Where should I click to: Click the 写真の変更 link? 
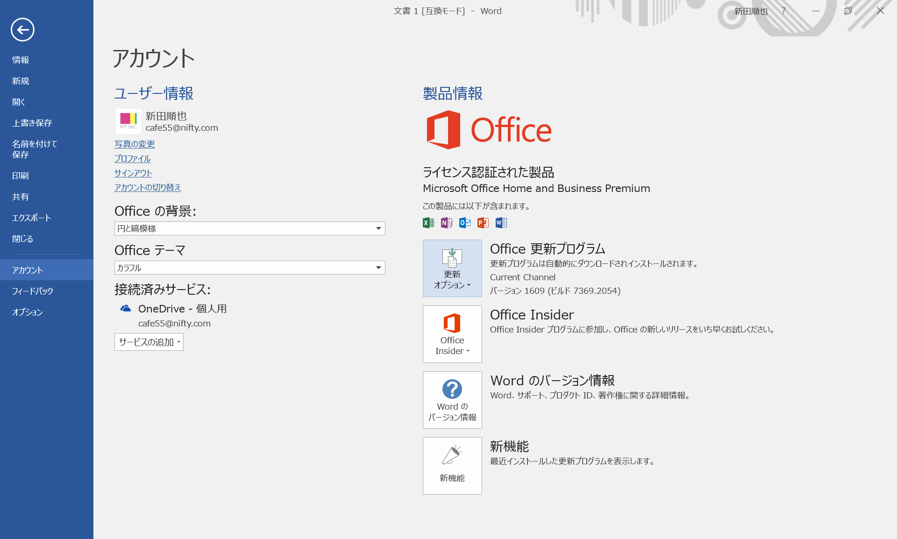[135, 144]
